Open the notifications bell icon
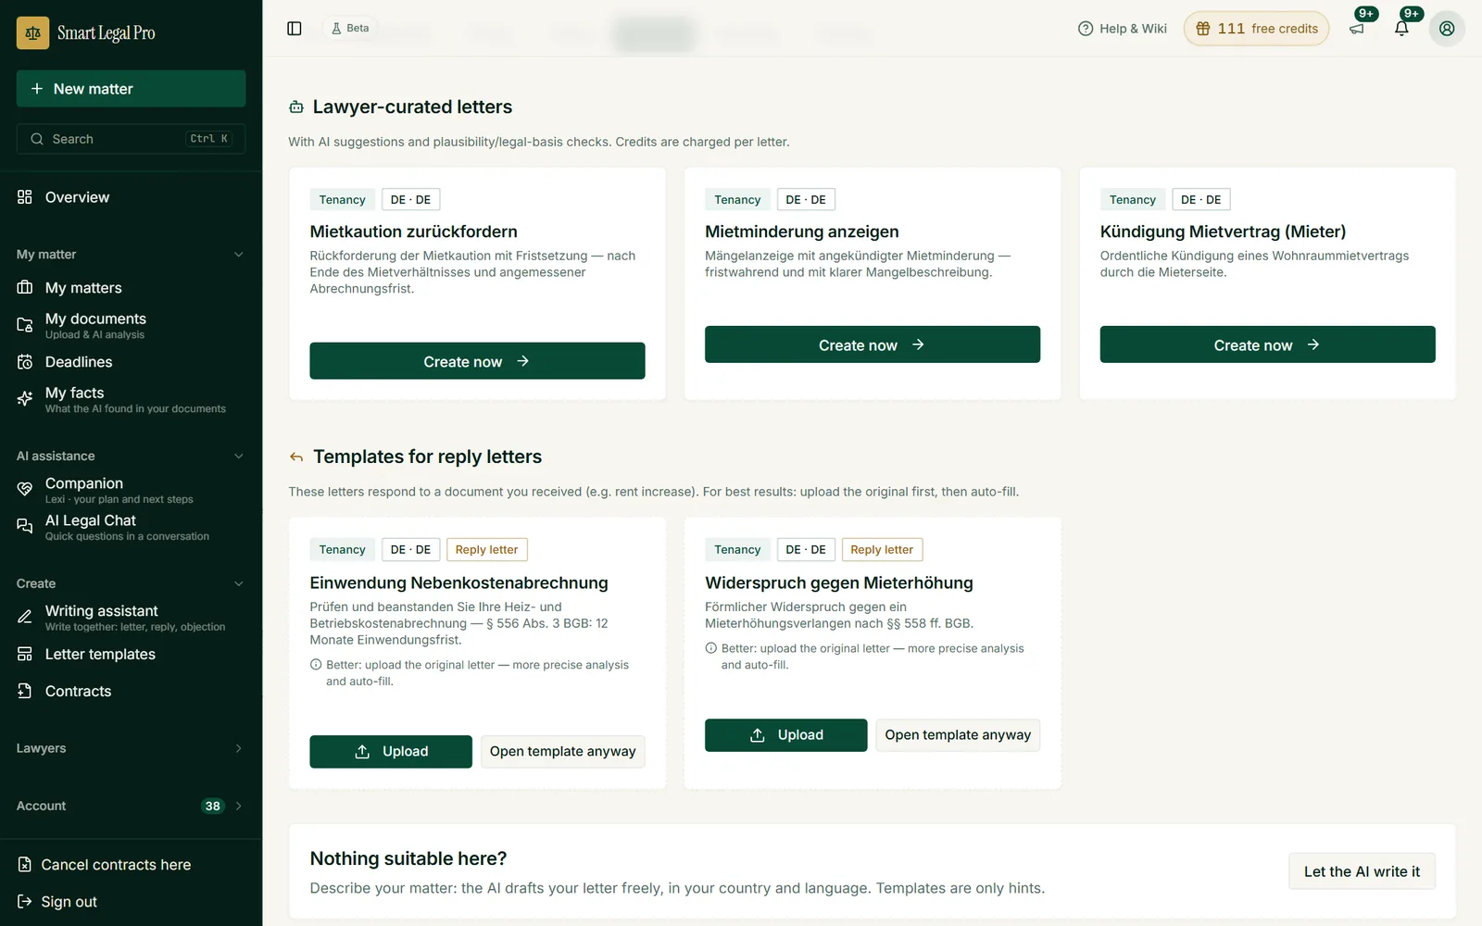The height and width of the screenshot is (926, 1482). pos(1401,29)
